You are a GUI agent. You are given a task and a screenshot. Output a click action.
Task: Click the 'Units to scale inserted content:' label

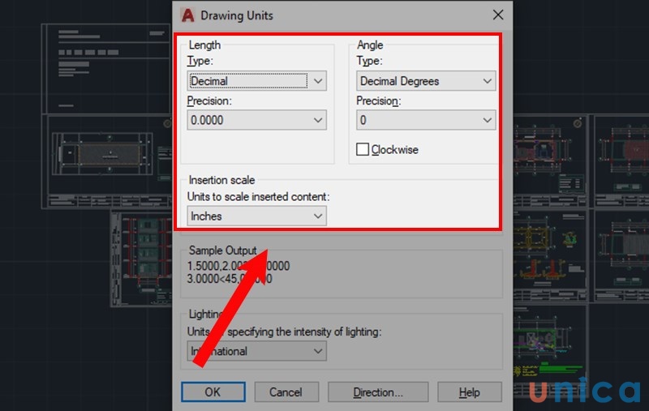258,197
